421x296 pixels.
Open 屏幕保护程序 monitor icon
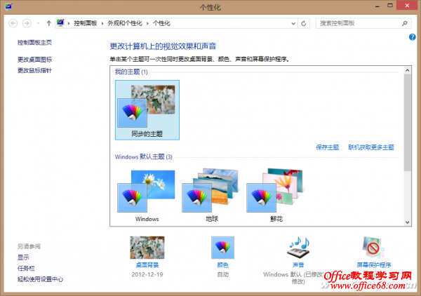click(373, 248)
